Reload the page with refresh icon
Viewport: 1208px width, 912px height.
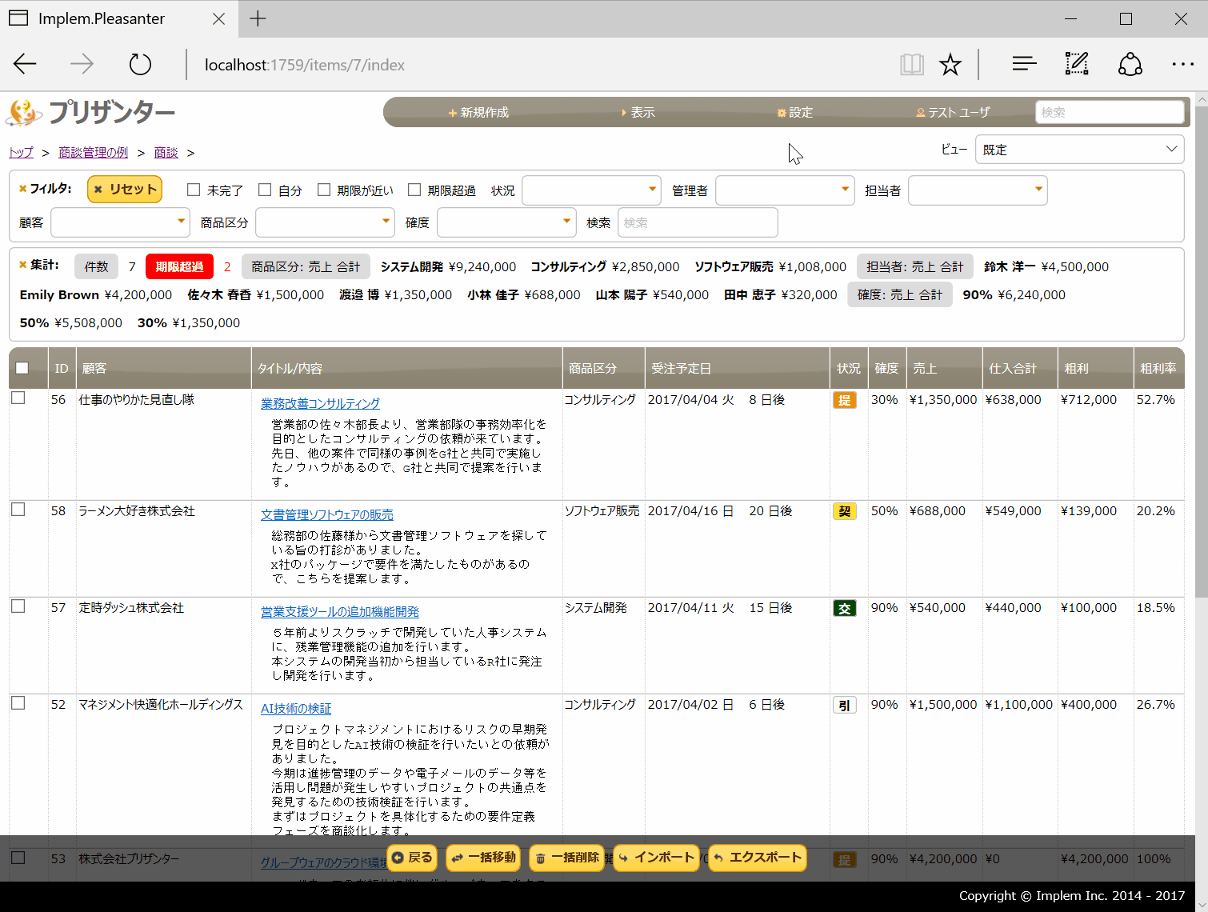pyautogui.click(x=140, y=64)
